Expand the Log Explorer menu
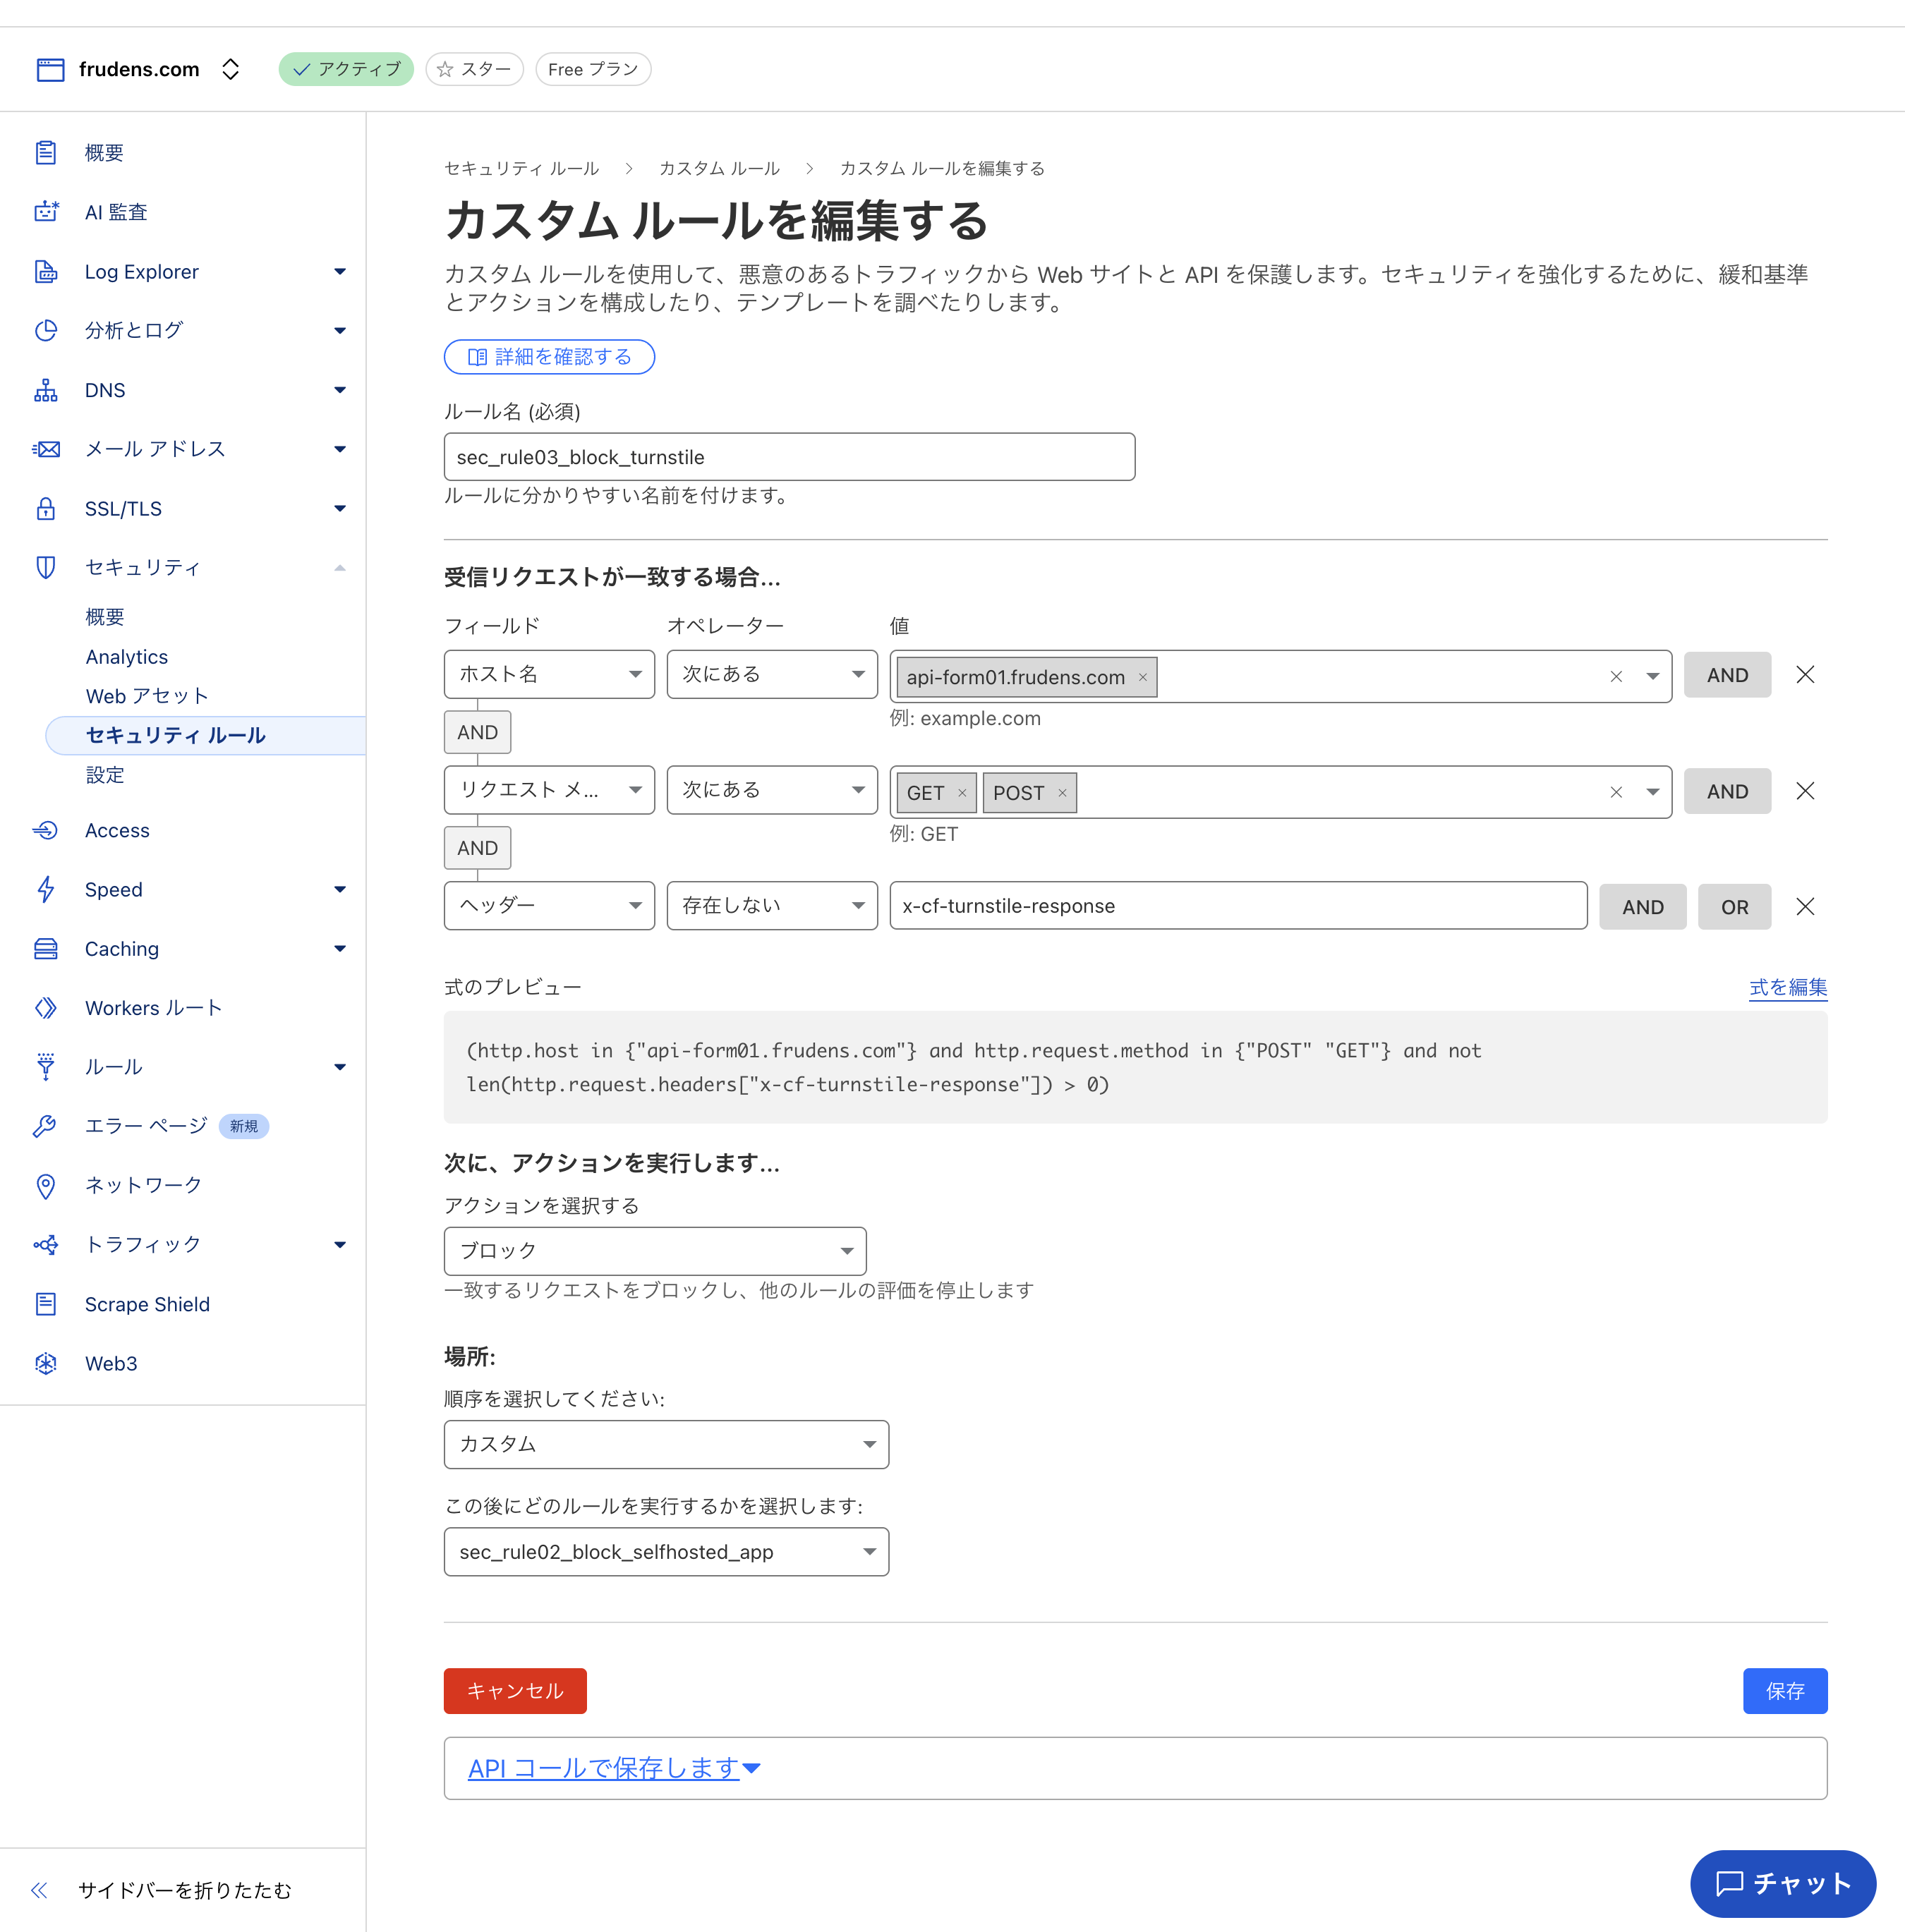Screen dimensions: 1905x1932 click(340, 271)
